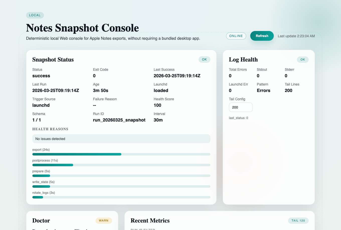Viewport: 341px width, 230px height.
Task: Click the No issues detected banner
Action: coord(121,139)
